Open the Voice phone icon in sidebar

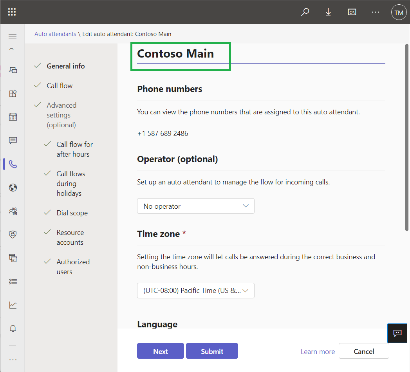[x=13, y=164]
